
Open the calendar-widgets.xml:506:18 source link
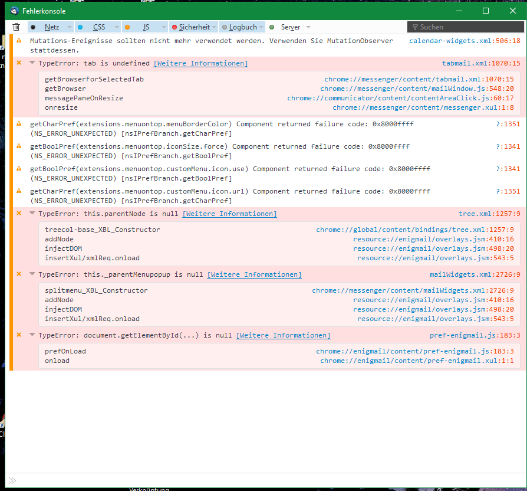[465, 41]
